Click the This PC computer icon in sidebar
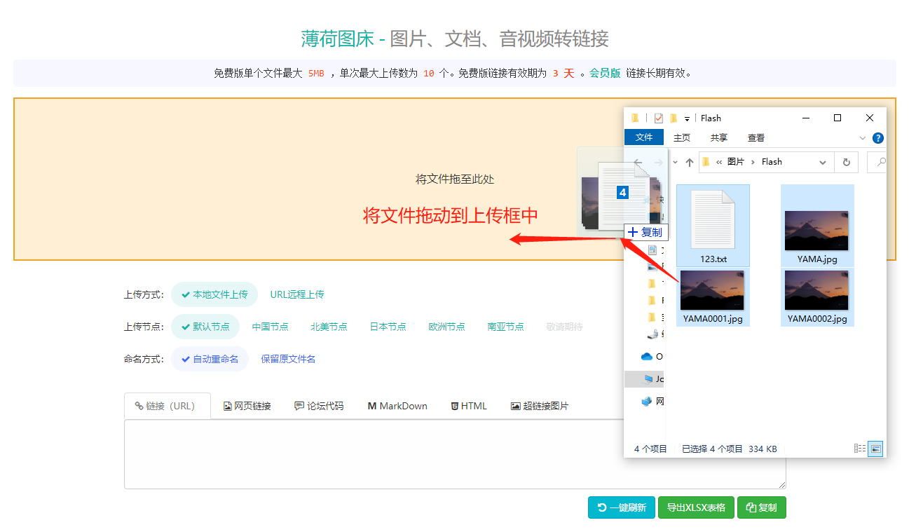This screenshot has height=532, width=916. pos(648,379)
